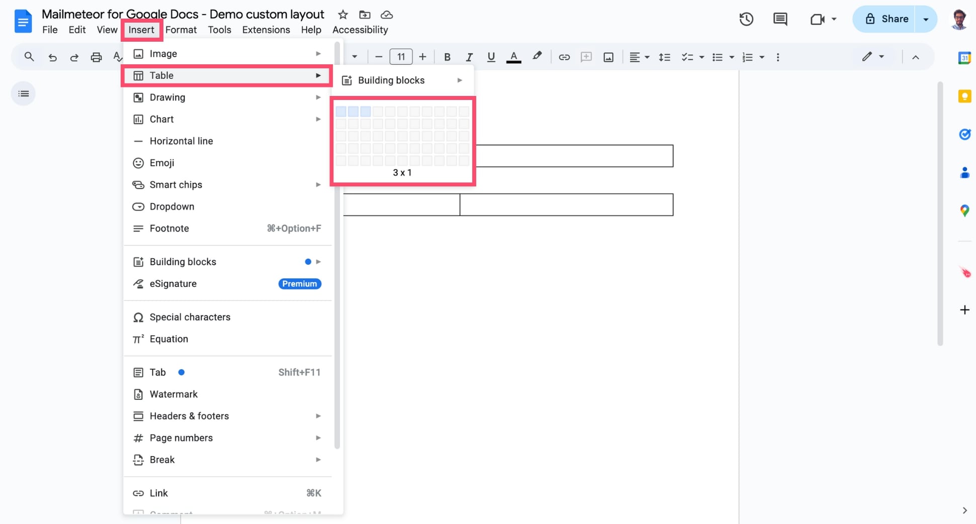Open the text color picker
The height and width of the screenshot is (524, 976).
click(x=513, y=57)
